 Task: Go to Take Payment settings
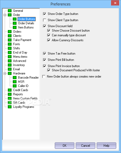[22, 40]
